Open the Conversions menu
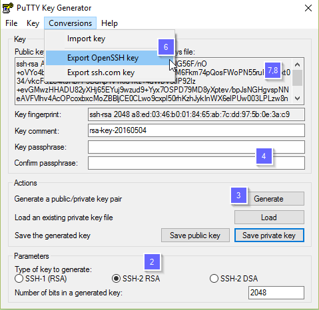This screenshot has width=319, height=310. tap(70, 23)
